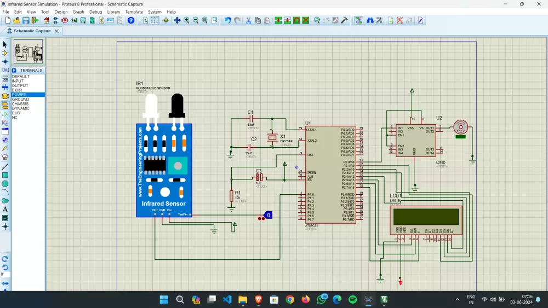Switch to the Schematic Capture tab
Image resolution: width=548 pixels, height=308 pixels.
click(x=32, y=31)
